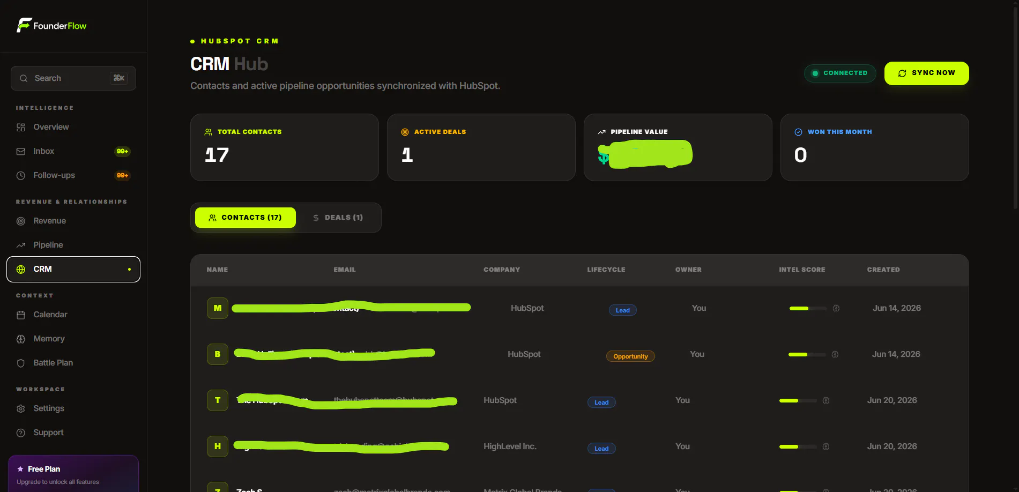Viewport: 1019px width, 492px height.
Task: Click the intel score info icon in M row
Action: click(836, 308)
